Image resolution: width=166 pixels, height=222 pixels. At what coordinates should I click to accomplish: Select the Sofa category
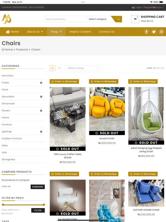coord(4,152)
